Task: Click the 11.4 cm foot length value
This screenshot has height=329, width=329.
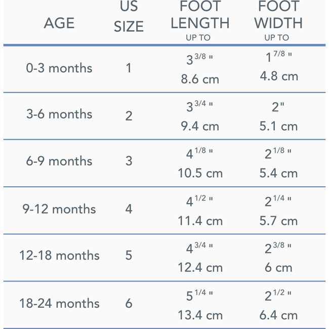Action: 200,221
